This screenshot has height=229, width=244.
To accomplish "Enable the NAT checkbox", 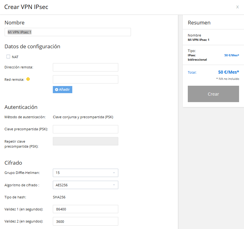I will pyautogui.click(x=8, y=57).
